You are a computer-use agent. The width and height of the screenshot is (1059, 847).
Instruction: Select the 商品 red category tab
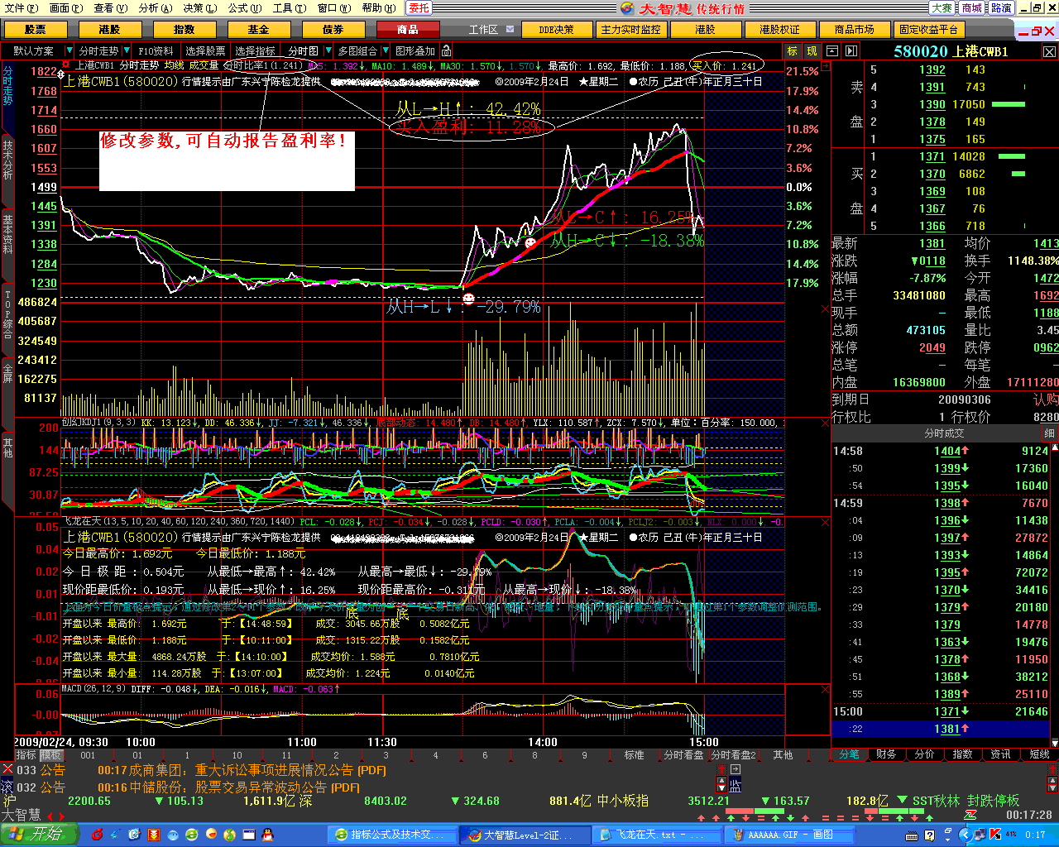[408, 30]
